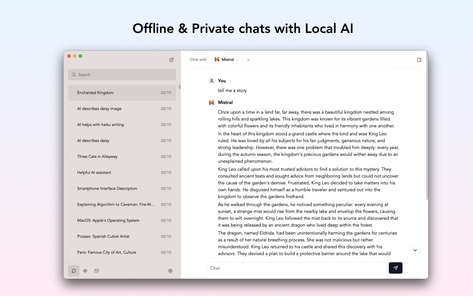Focus the Search conversations field

122,75
